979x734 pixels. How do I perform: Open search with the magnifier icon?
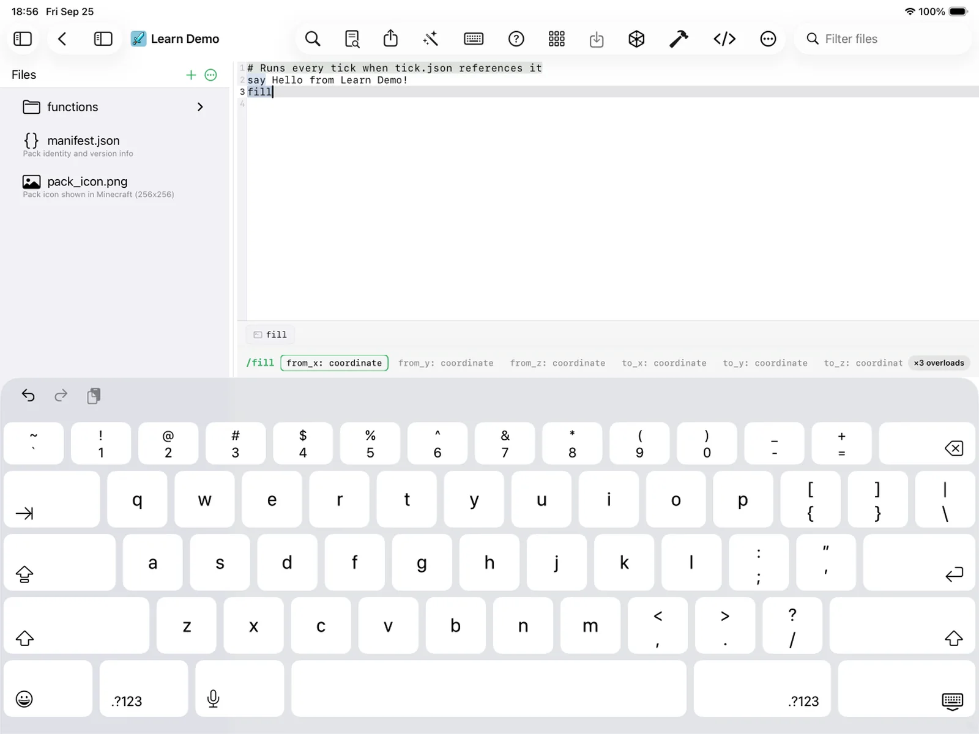(x=313, y=39)
